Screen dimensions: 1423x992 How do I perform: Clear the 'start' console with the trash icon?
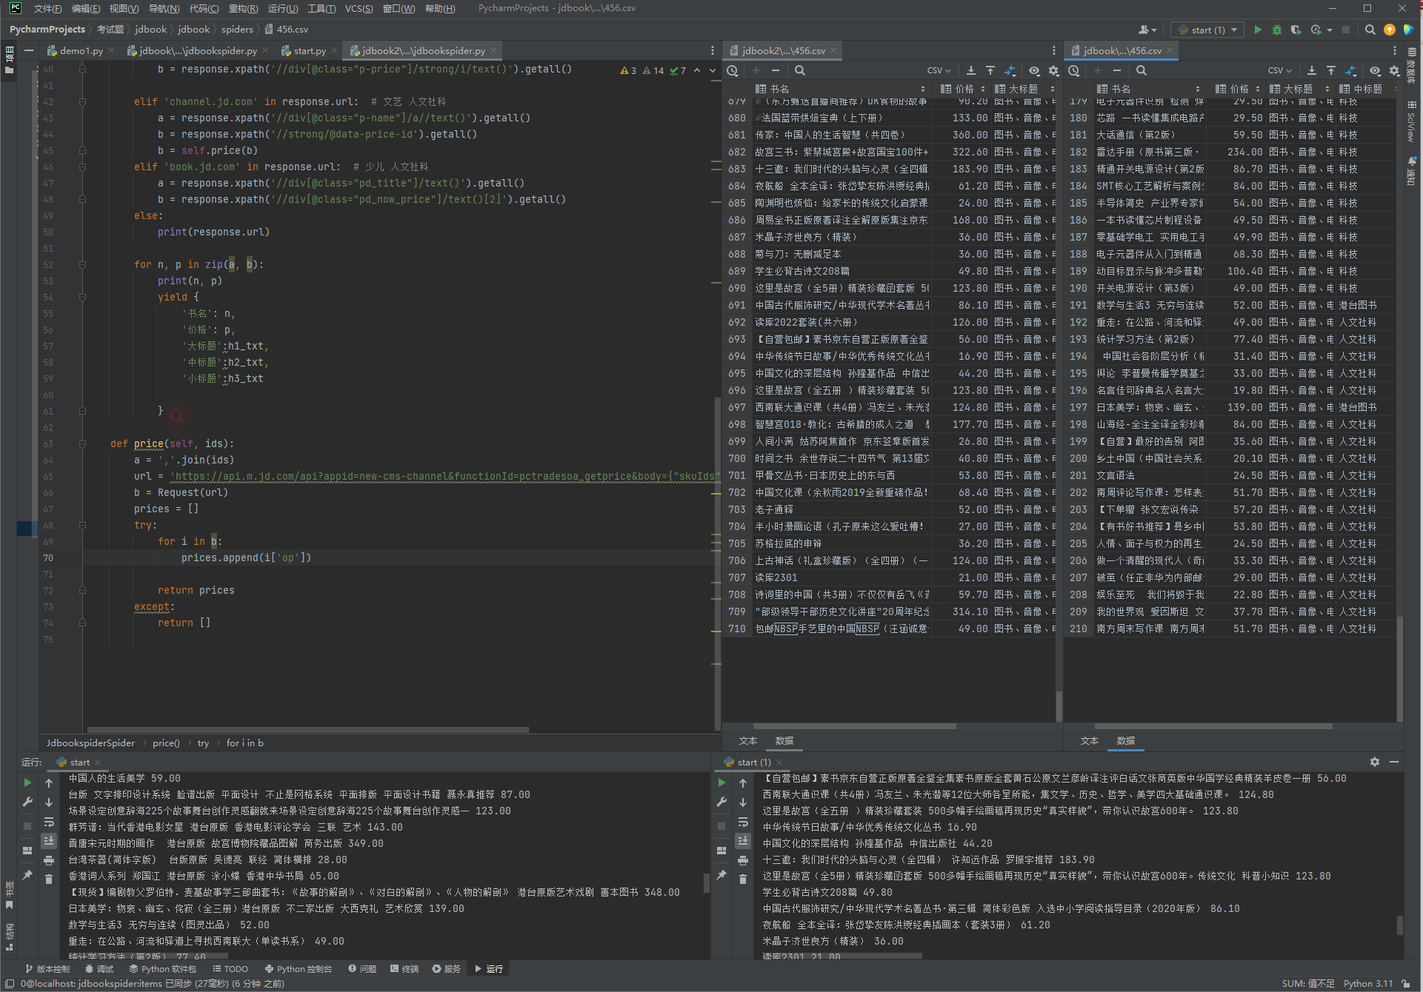coord(49,879)
